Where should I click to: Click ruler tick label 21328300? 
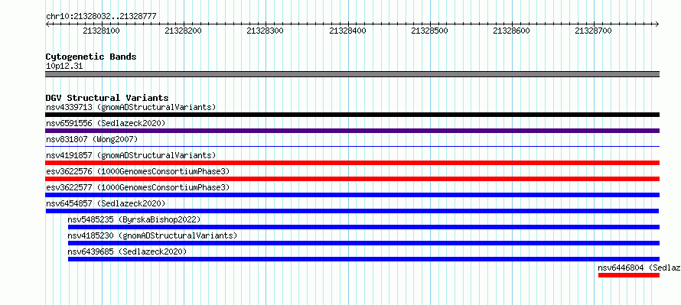[266, 31]
